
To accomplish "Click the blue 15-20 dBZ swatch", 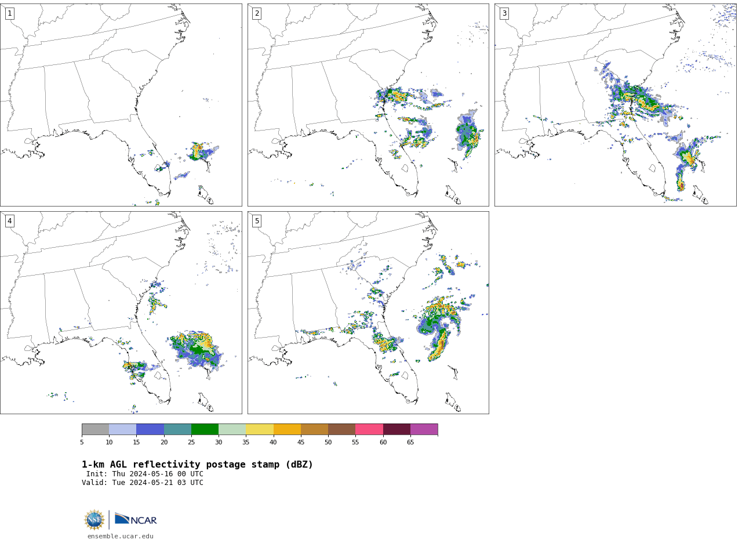I will click(150, 429).
